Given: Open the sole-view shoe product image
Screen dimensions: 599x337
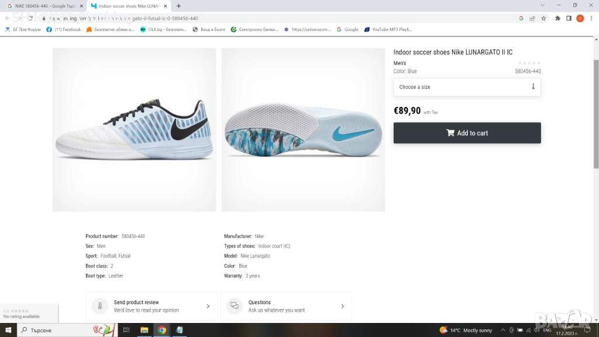Looking at the screenshot, I should pos(303,129).
